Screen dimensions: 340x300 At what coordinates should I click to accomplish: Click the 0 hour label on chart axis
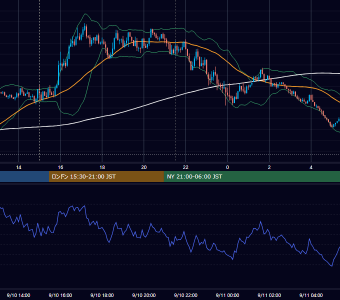227,167
